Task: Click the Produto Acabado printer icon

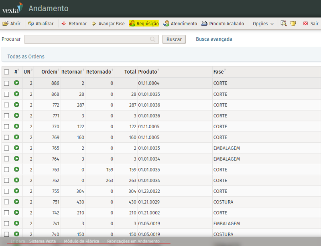Action: pyautogui.click(x=204, y=24)
